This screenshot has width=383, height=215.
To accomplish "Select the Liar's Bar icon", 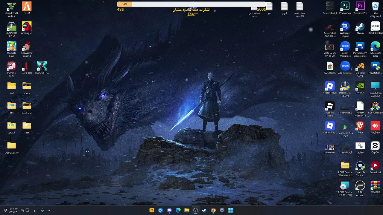I will 27,68.
